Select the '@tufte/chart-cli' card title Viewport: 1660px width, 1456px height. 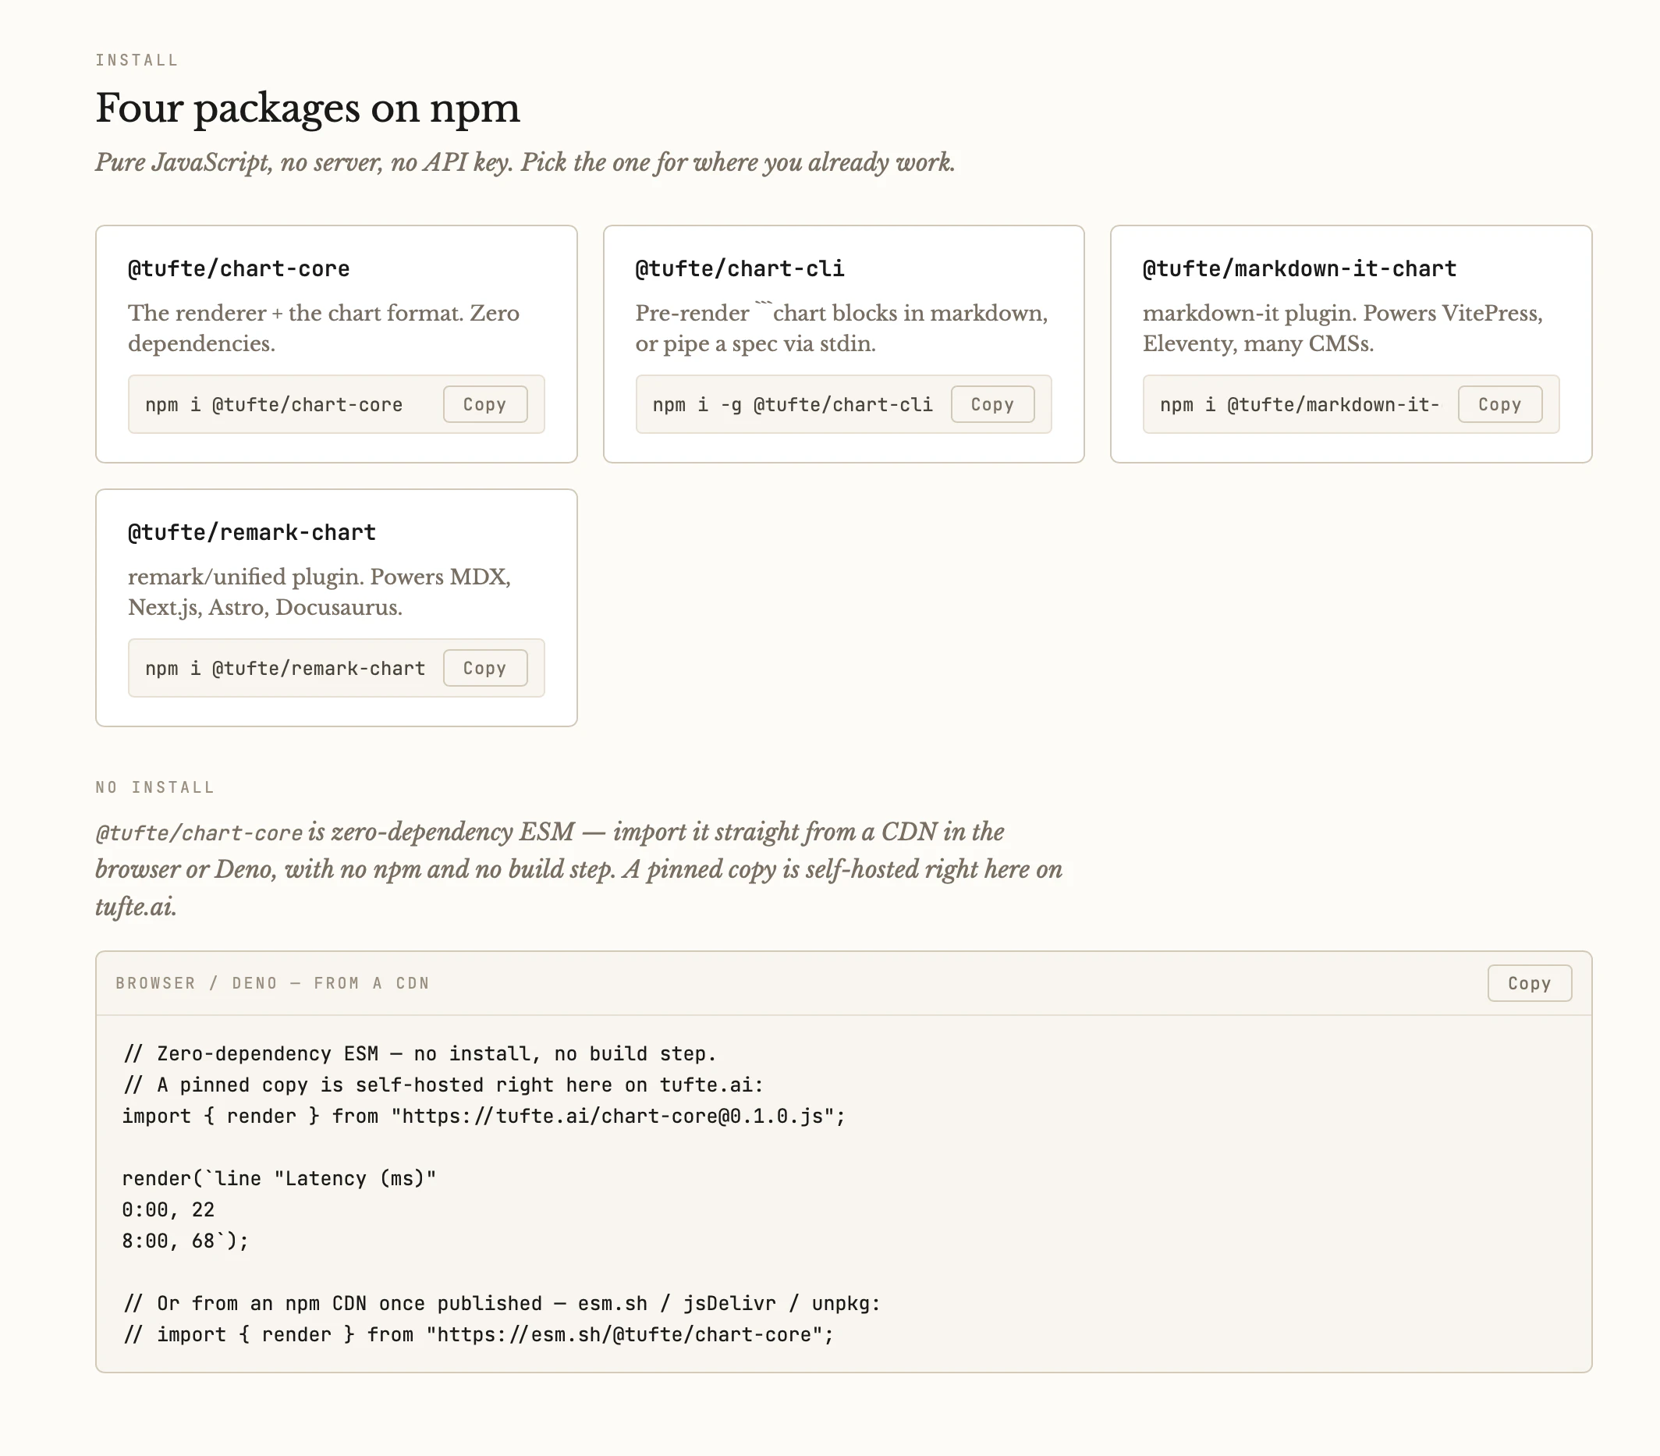coord(740,269)
